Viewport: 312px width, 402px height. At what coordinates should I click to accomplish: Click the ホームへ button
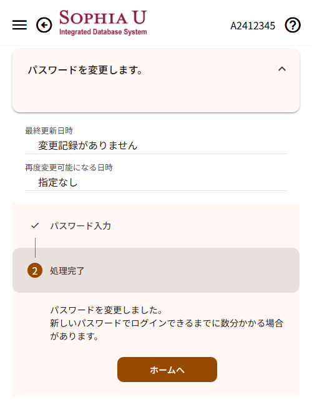(167, 370)
